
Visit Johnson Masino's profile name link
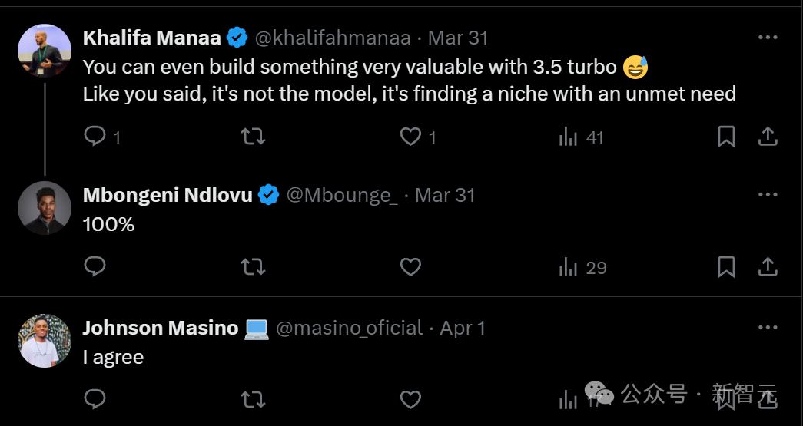pos(160,328)
